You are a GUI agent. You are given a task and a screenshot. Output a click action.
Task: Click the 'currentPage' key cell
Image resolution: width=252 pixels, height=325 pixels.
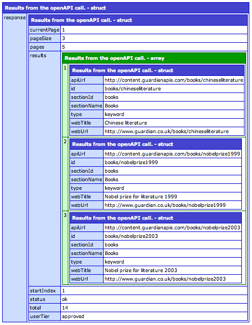pyautogui.click(x=44, y=30)
